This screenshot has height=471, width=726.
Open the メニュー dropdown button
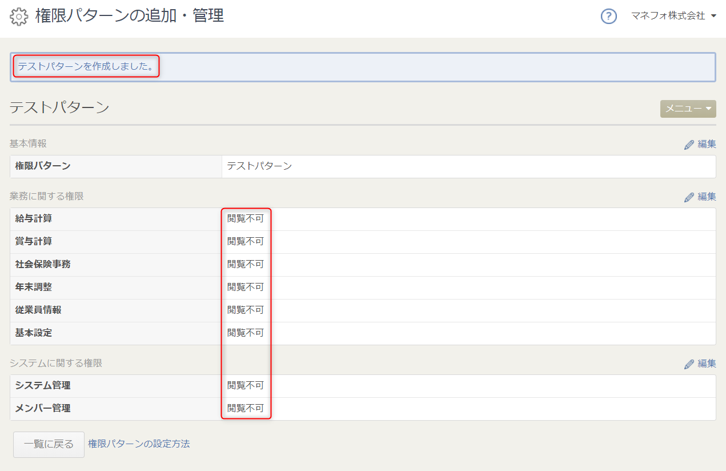[688, 109]
